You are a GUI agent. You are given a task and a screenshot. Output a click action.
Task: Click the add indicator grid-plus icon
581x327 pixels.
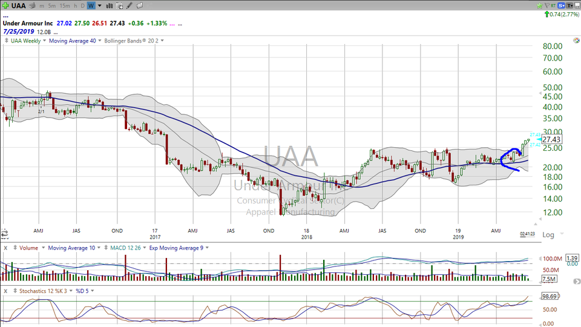click(119, 5)
